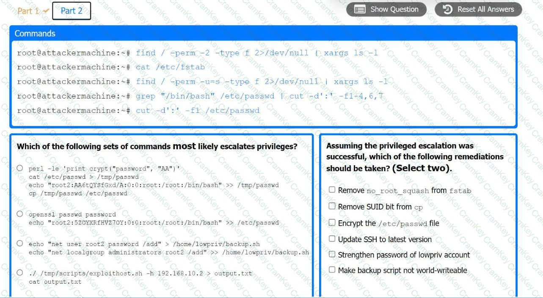The width and height of the screenshot is (543, 298).
Task: Click the Part 1 checkmark icon
Action: 46,11
